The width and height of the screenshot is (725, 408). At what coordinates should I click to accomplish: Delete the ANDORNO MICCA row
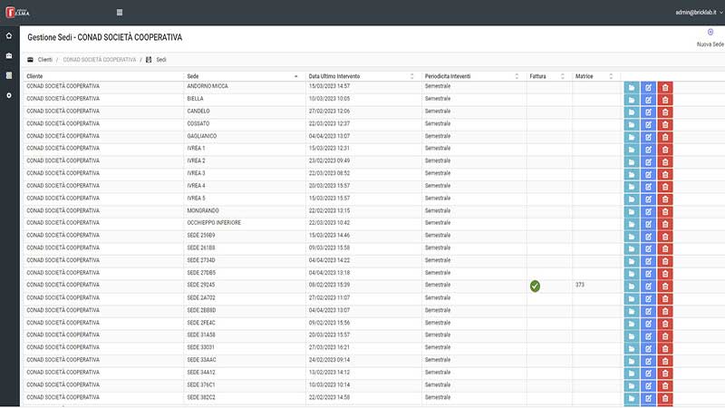pyautogui.click(x=665, y=87)
